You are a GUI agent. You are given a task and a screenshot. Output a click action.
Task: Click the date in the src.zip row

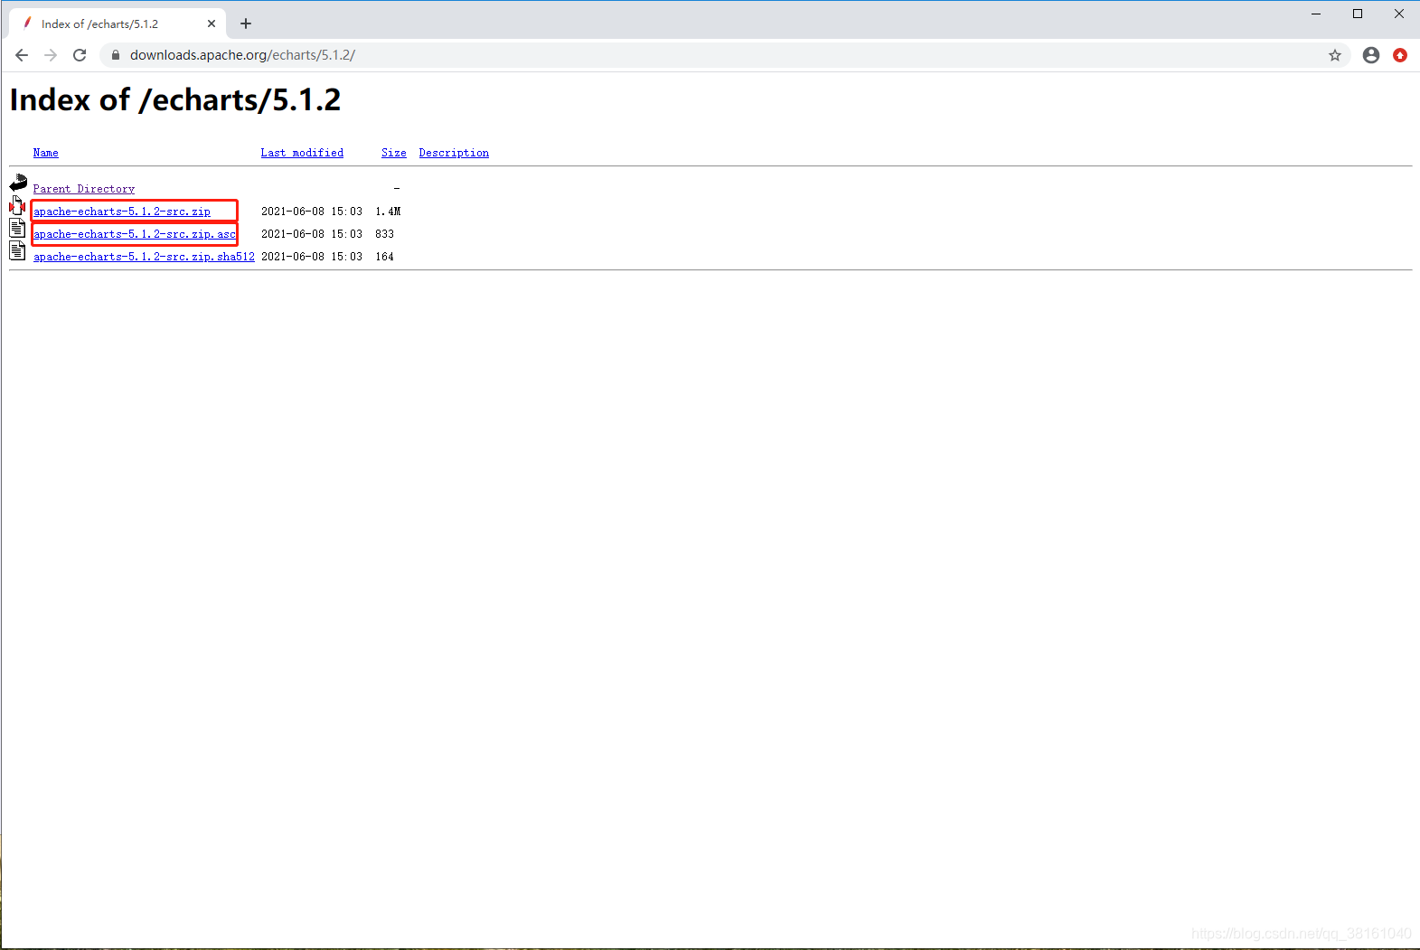(x=312, y=212)
